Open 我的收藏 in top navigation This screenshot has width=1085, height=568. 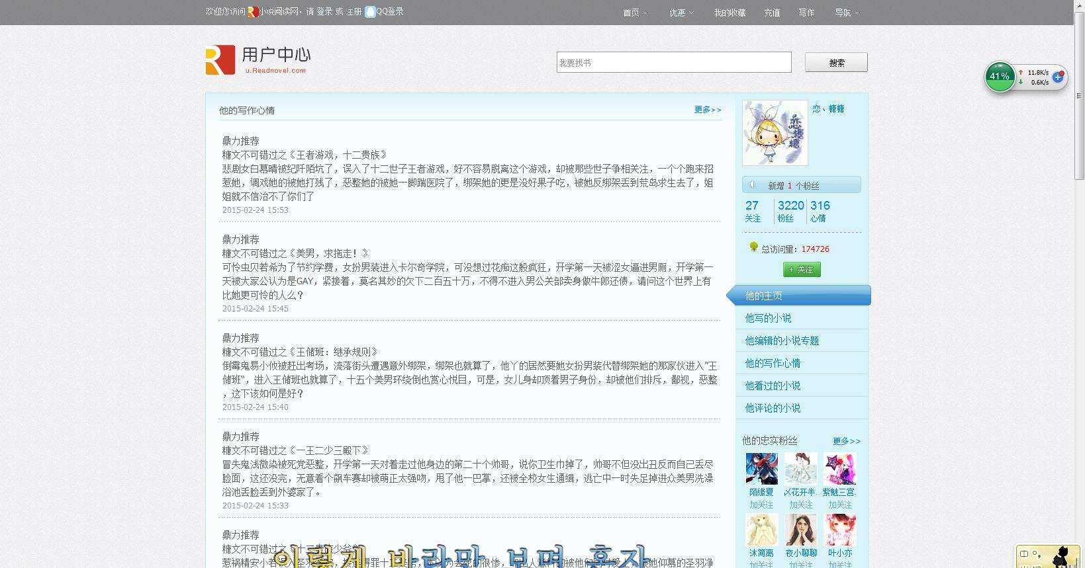point(730,13)
